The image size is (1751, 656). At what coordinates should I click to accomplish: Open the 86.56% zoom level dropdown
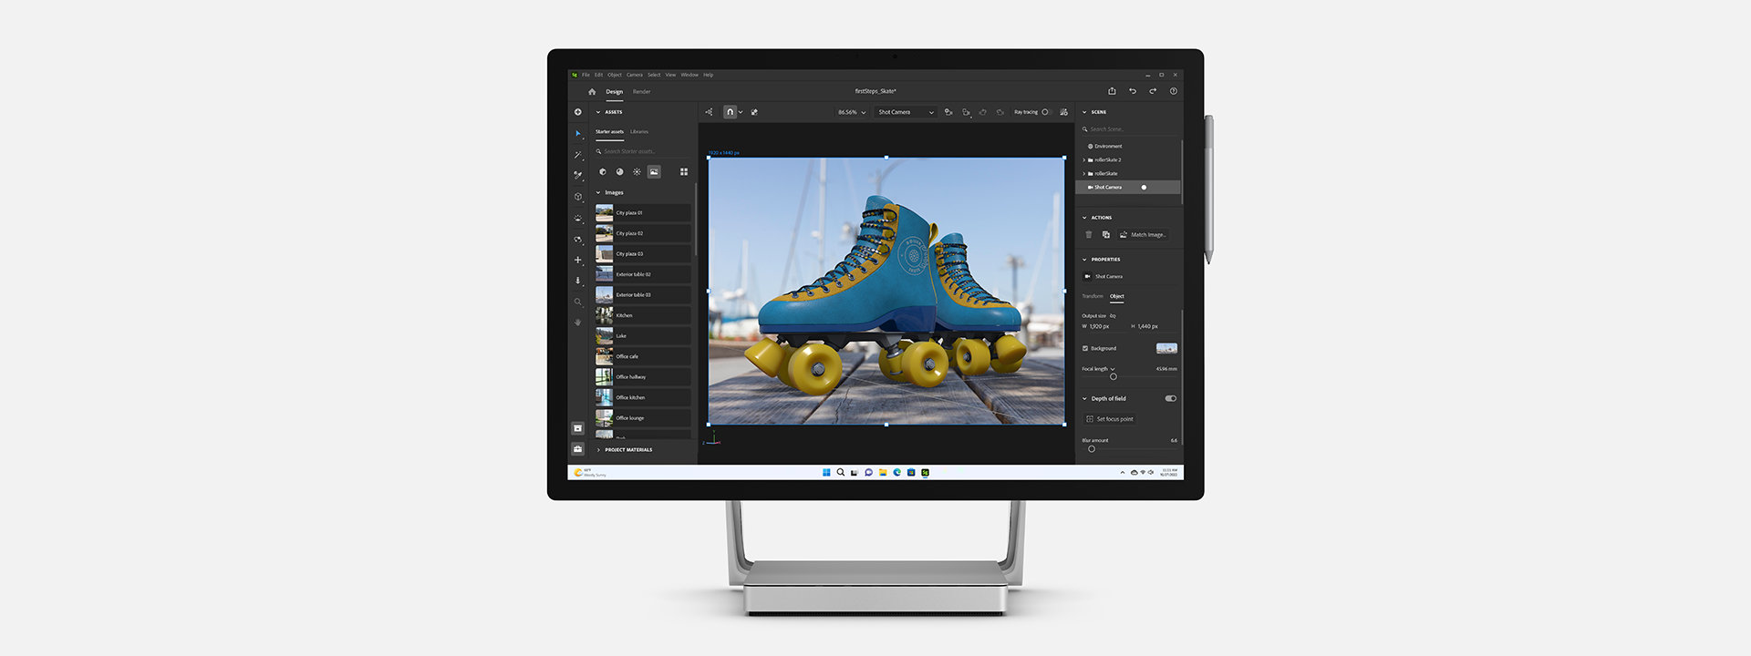pos(852,112)
